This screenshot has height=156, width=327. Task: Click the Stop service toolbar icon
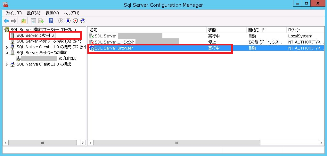click(76, 21)
